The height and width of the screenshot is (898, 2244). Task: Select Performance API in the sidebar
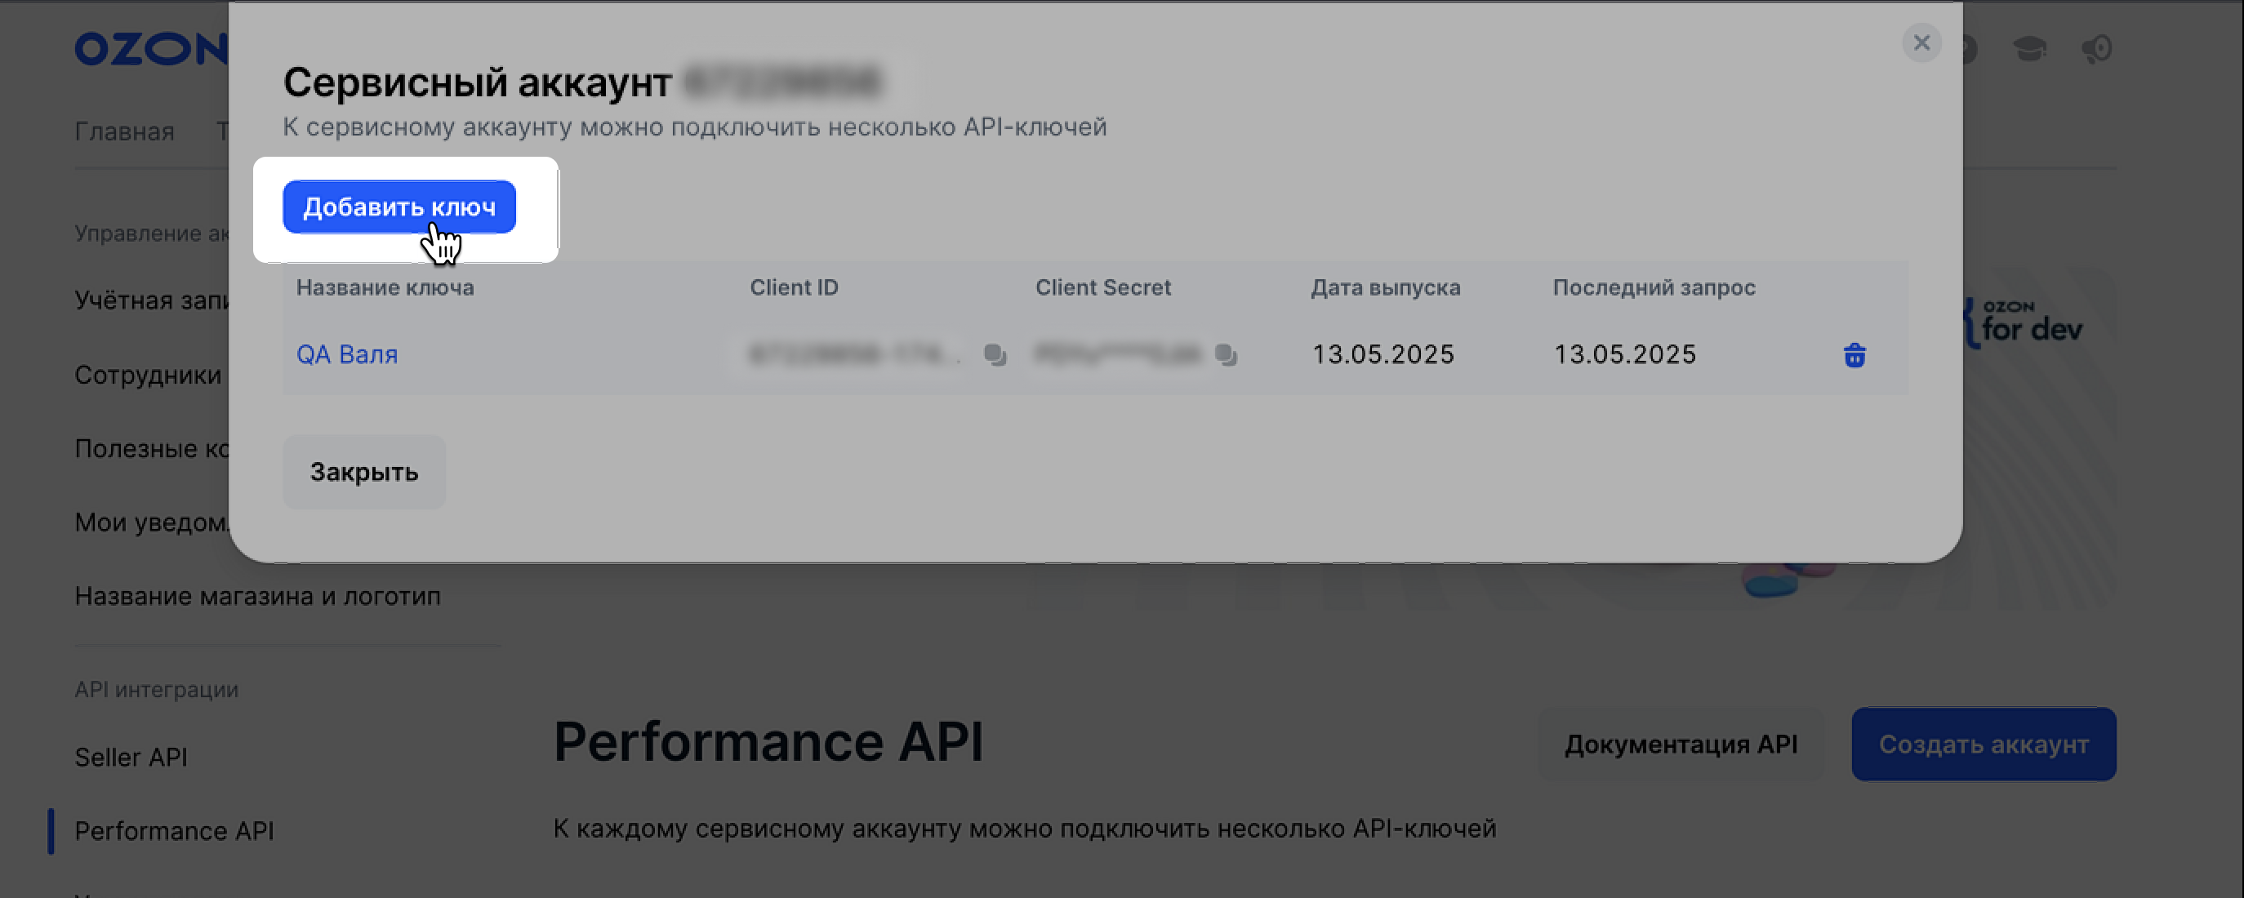point(174,831)
